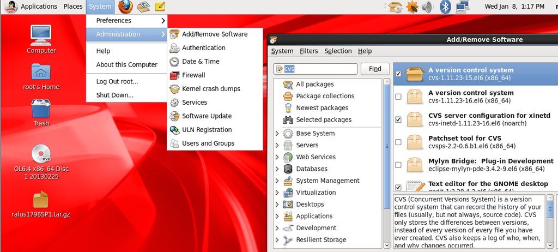The height and width of the screenshot is (252, 558).
Task: Click the Find button
Action: (375, 69)
